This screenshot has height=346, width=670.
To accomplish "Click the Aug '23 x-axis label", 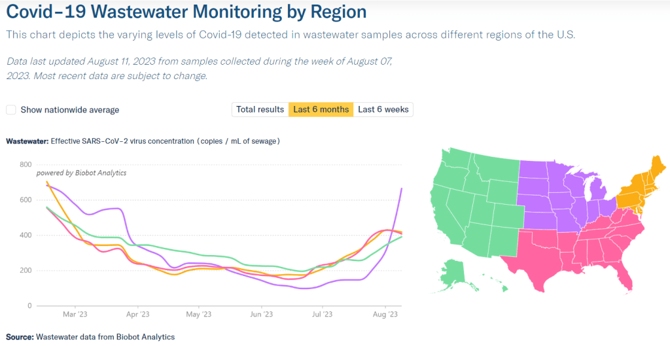I will [x=385, y=315].
